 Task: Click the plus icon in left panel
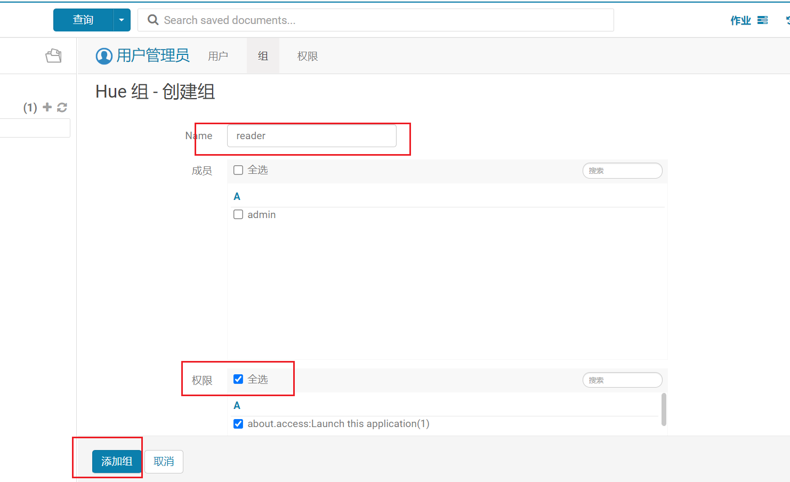pyautogui.click(x=47, y=107)
